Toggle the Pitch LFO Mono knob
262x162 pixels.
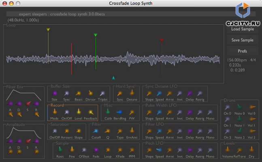(x=210, y=151)
